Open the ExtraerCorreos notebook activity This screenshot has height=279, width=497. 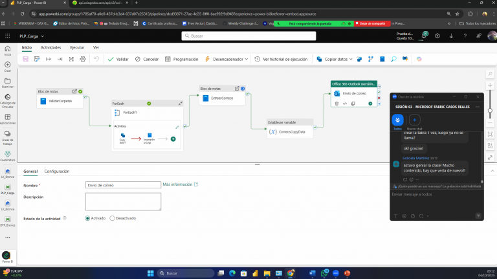pos(222,98)
